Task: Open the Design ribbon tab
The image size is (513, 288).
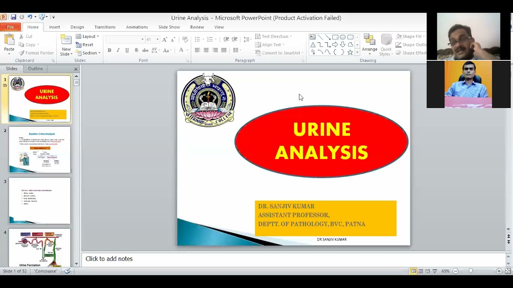Action: pos(77,27)
